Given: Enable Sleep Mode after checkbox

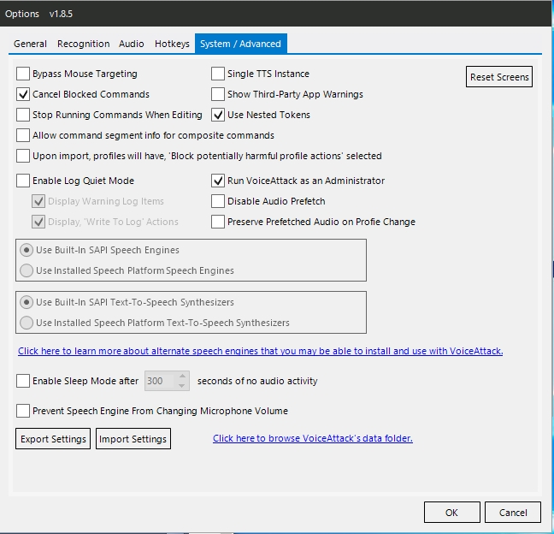Looking at the screenshot, I should pyautogui.click(x=23, y=381).
